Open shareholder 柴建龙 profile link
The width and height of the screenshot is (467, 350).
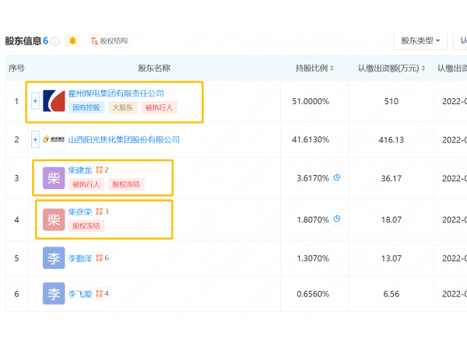coord(80,170)
